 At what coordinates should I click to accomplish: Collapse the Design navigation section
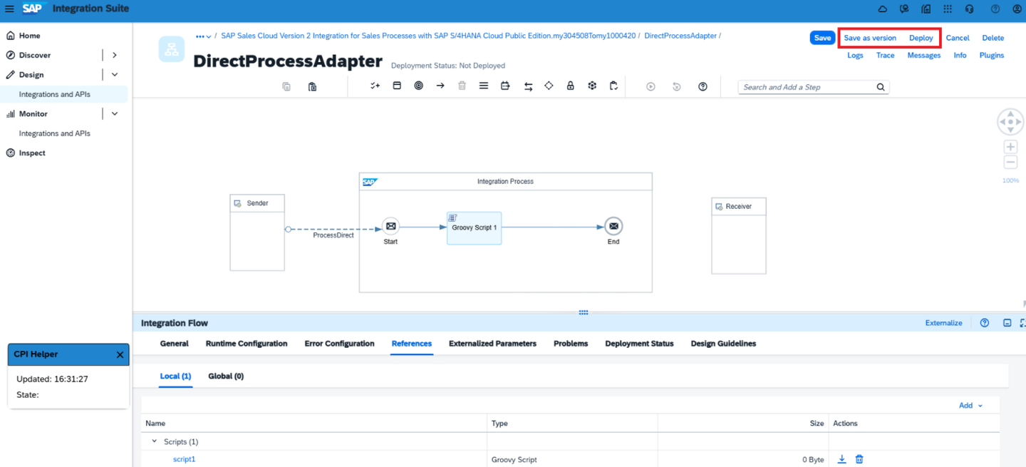115,74
